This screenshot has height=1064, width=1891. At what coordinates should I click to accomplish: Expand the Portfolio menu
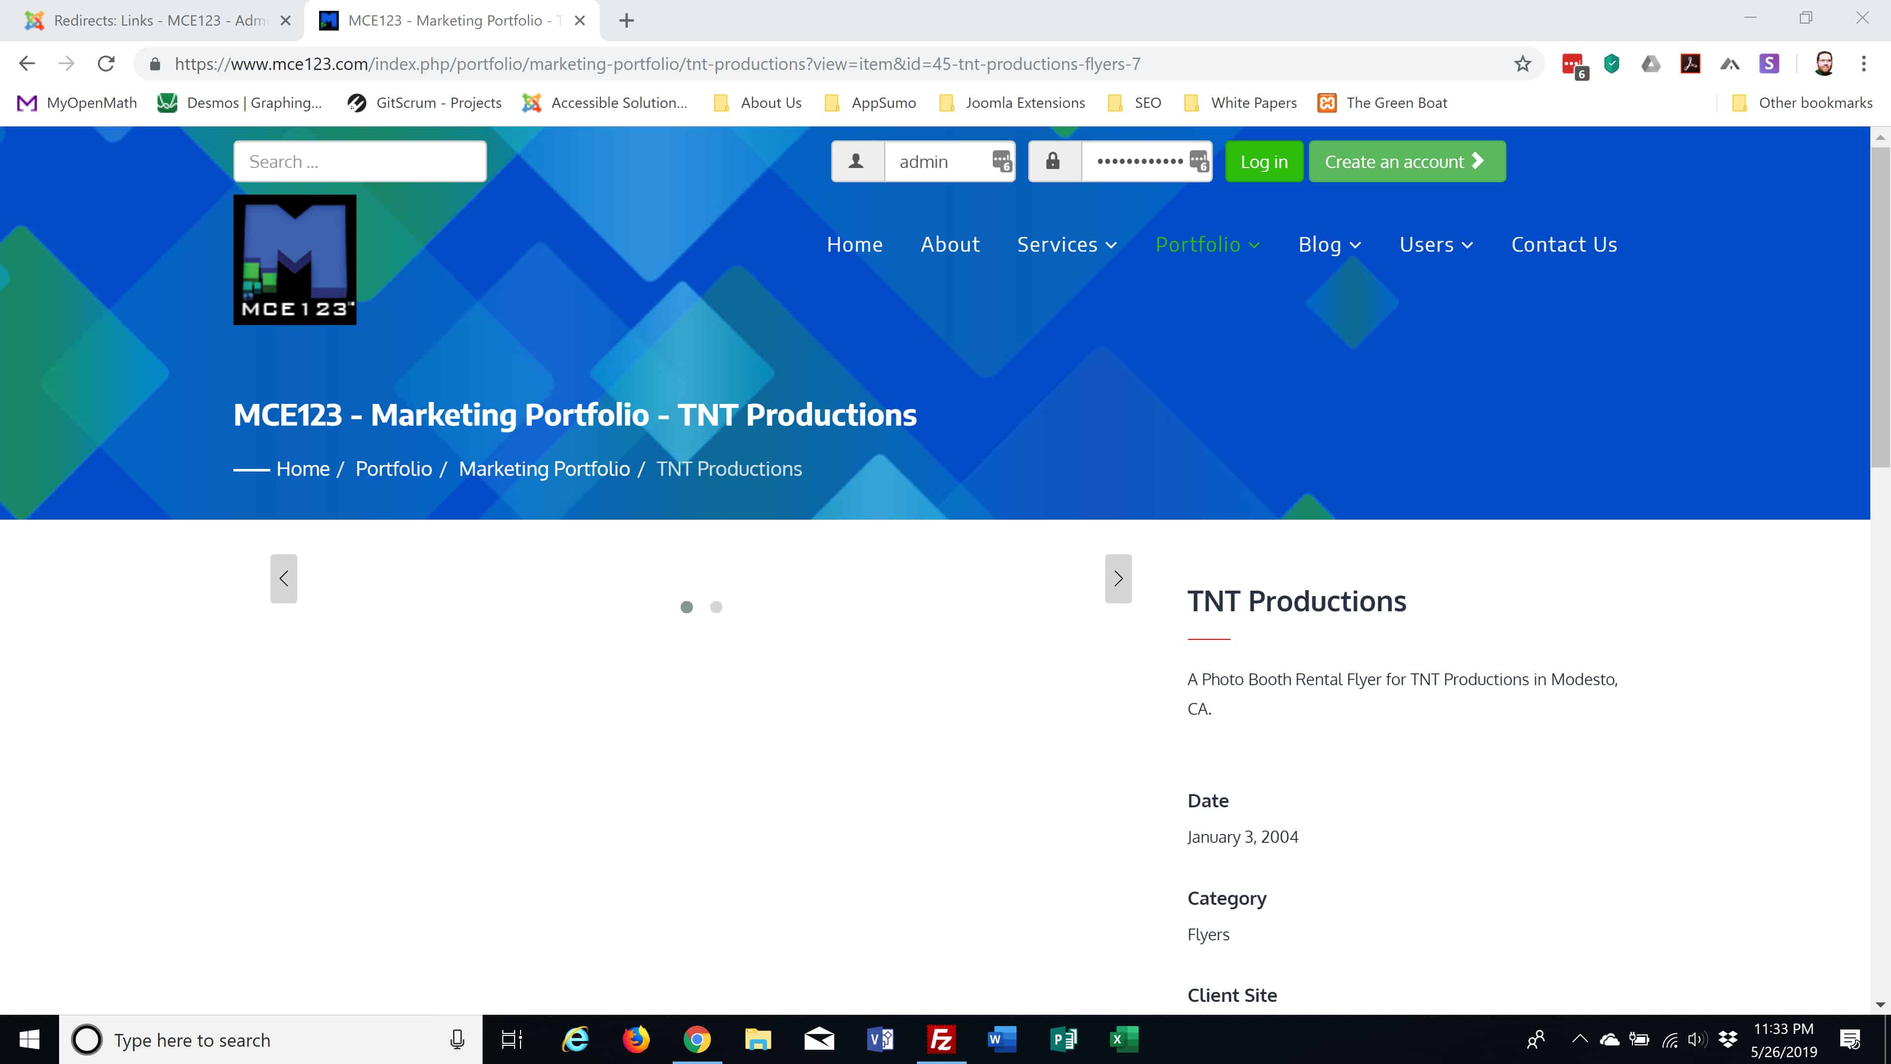click(1207, 244)
